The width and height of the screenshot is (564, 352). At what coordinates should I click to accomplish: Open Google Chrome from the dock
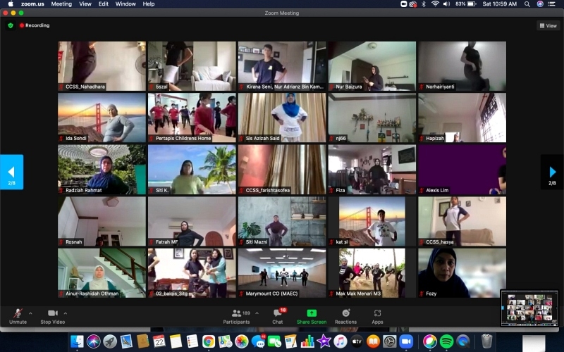[208, 341]
